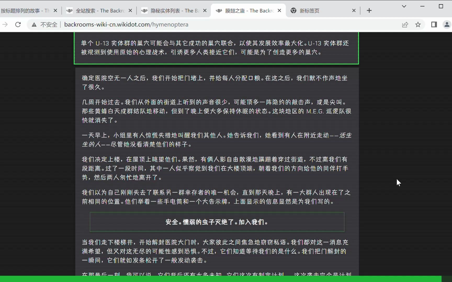452x282 pixels.
Task: Click paragraph starting 我们决定上楼
Action: tap(215, 168)
